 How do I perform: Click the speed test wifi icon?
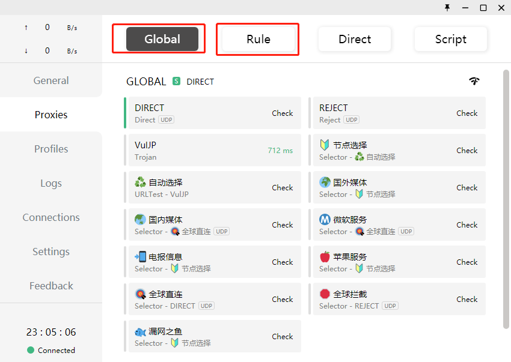tap(474, 81)
